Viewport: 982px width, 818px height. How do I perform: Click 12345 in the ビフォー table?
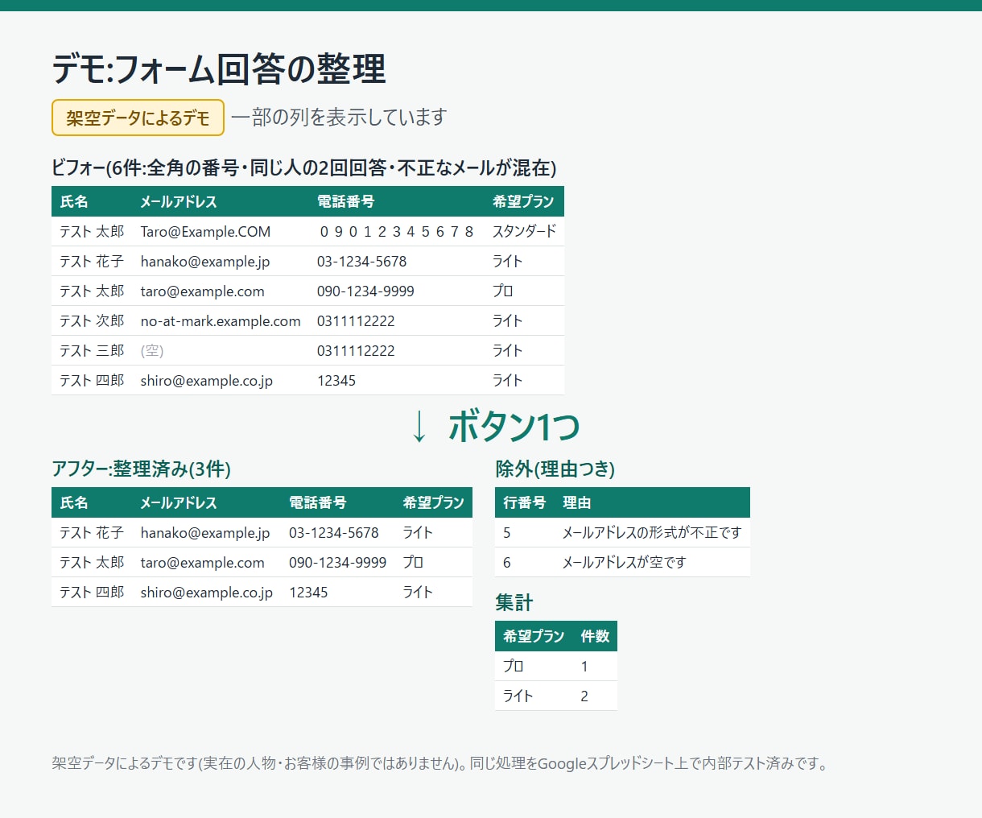[x=336, y=380]
